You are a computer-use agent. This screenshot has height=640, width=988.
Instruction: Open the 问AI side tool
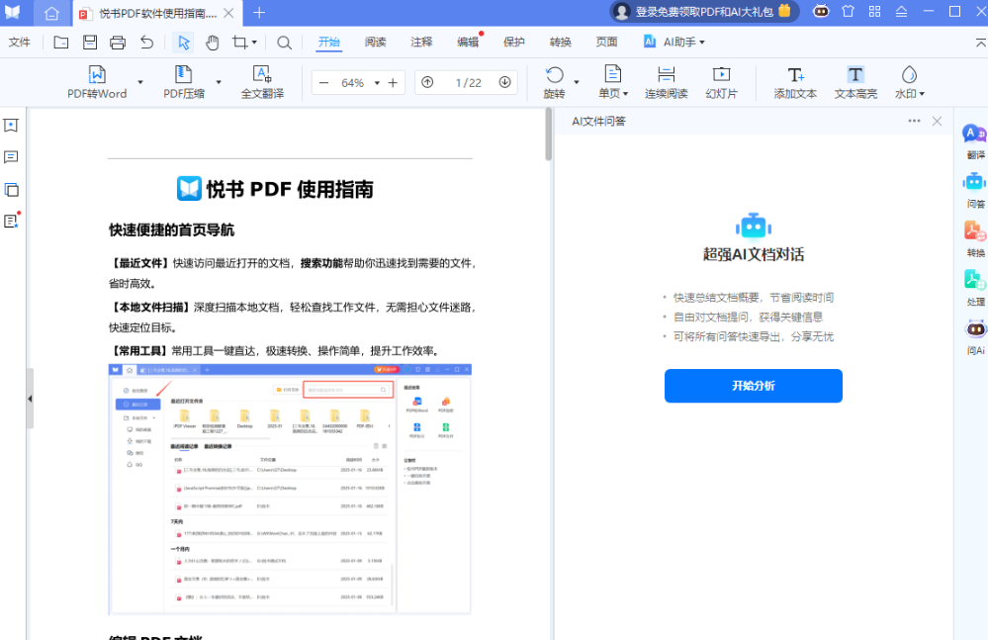975,337
